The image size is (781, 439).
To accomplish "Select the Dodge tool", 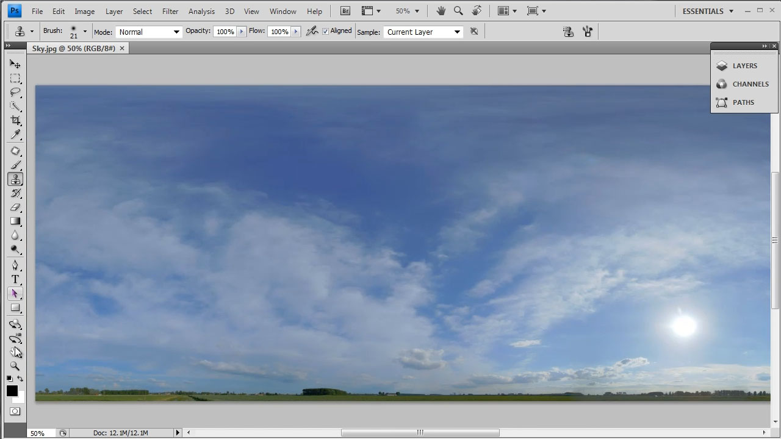I will 15,250.
